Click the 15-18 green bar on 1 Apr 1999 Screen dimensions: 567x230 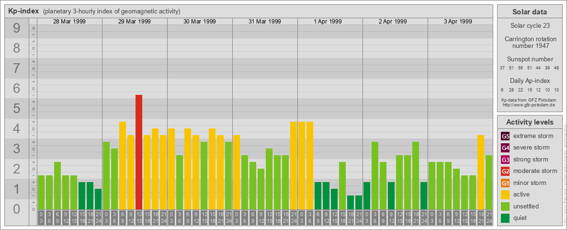point(342,186)
